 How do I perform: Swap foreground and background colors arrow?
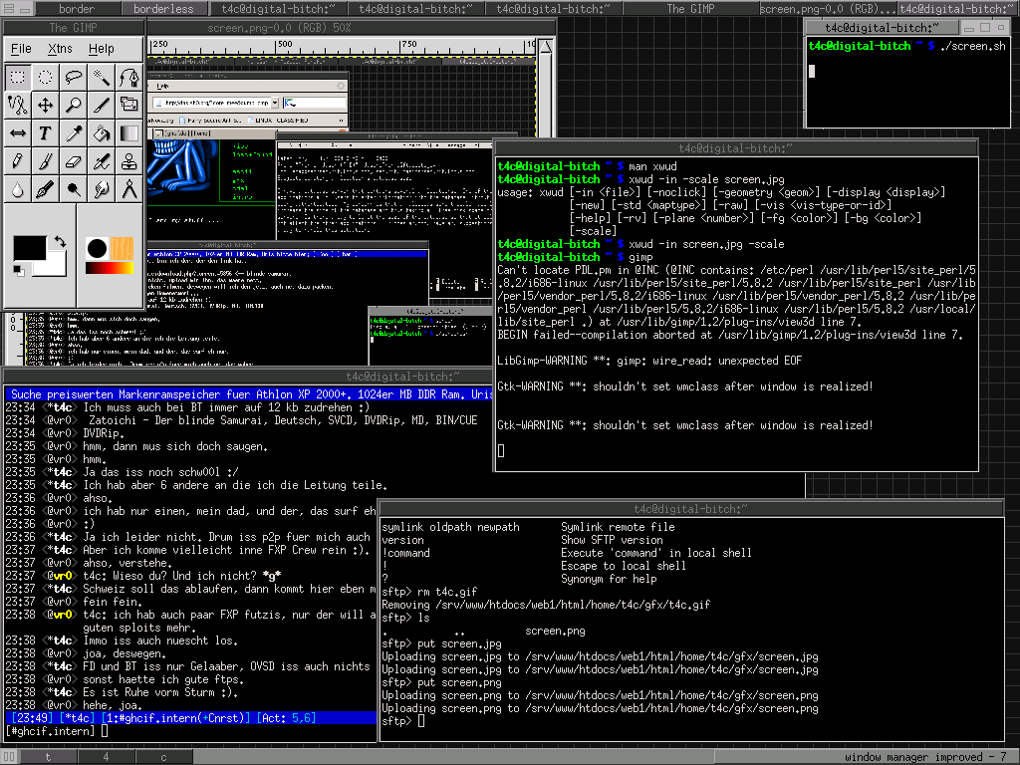click(x=60, y=242)
